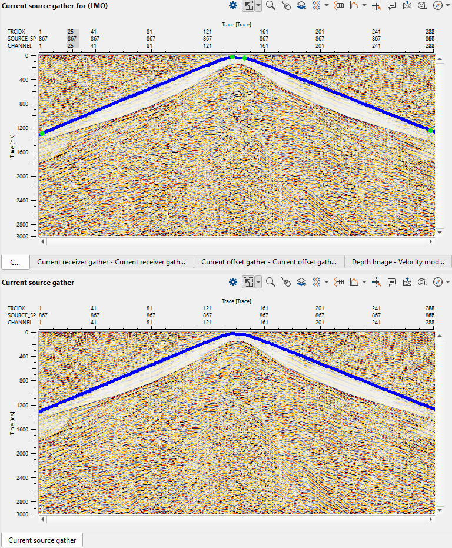
Task: Click SOURCE_SP header label in LMO panel
Action: [x=22, y=38]
